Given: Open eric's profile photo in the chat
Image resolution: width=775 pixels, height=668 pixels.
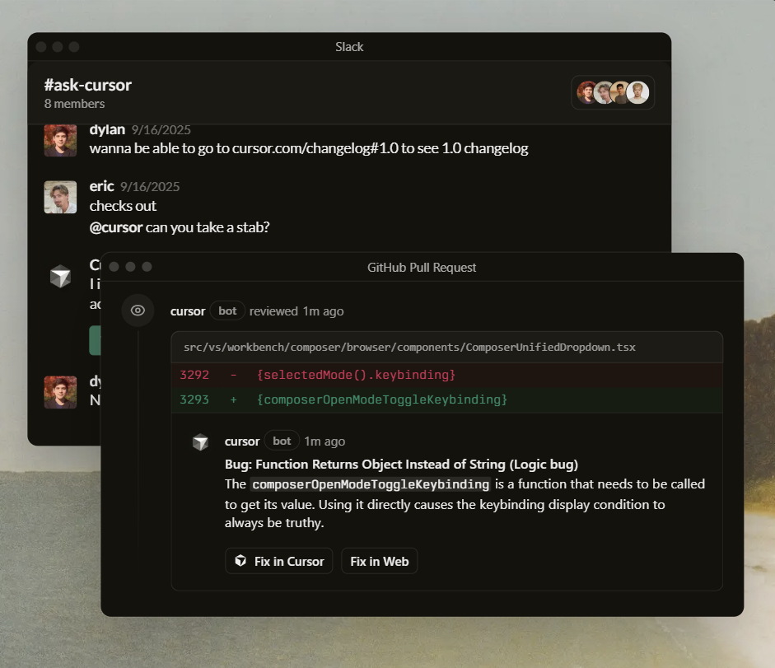Looking at the screenshot, I should [60, 197].
